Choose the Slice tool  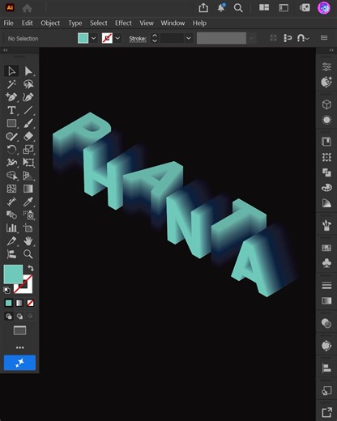click(x=11, y=240)
